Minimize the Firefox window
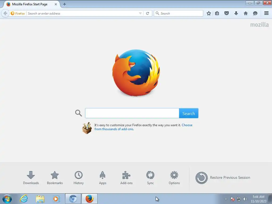This screenshot has height=204, width=272. (250, 3)
